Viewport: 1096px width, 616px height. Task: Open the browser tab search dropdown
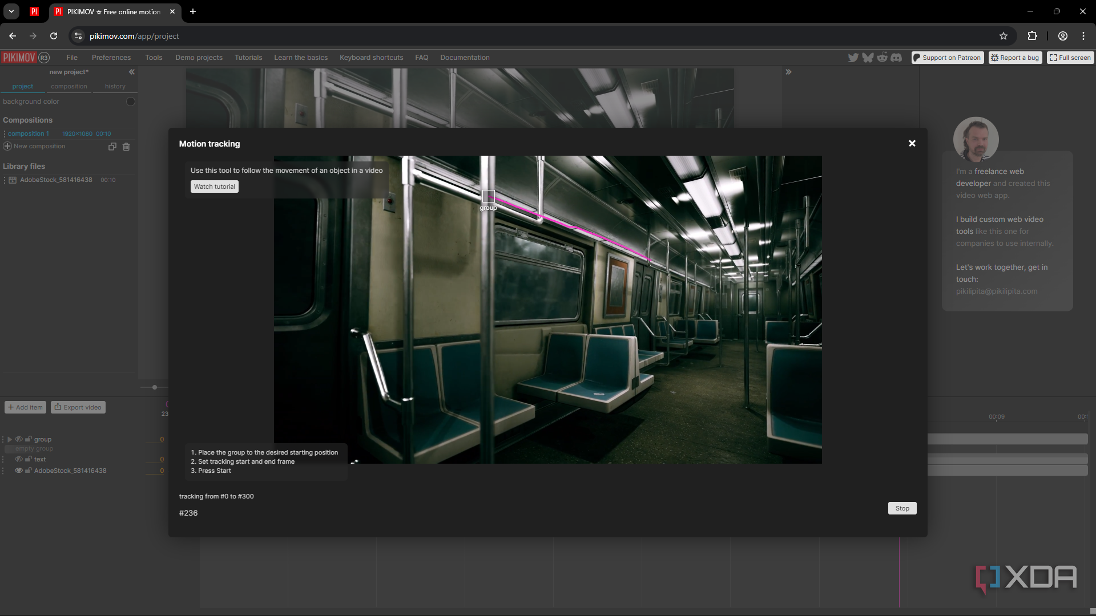coord(11,11)
